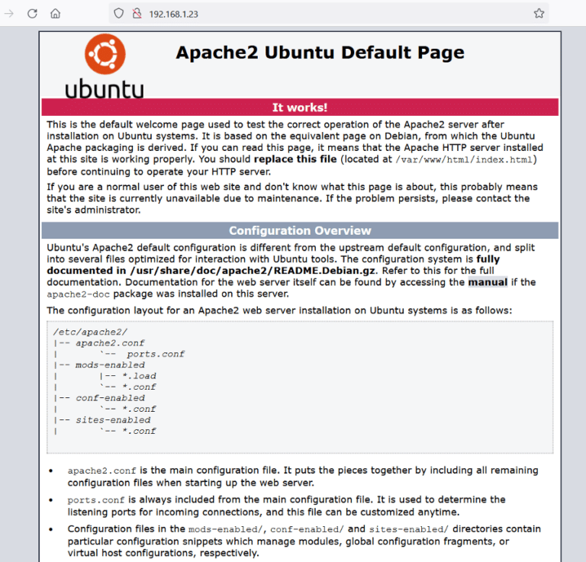
Task: Go to the browser home page
Action: pyautogui.click(x=55, y=14)
